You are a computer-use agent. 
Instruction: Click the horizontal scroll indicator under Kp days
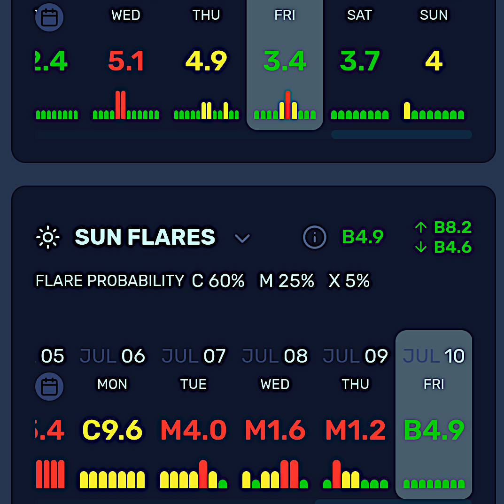coord(402,134)
